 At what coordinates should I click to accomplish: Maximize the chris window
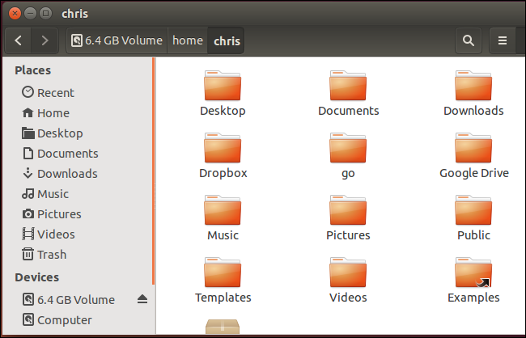pos(45,14)
